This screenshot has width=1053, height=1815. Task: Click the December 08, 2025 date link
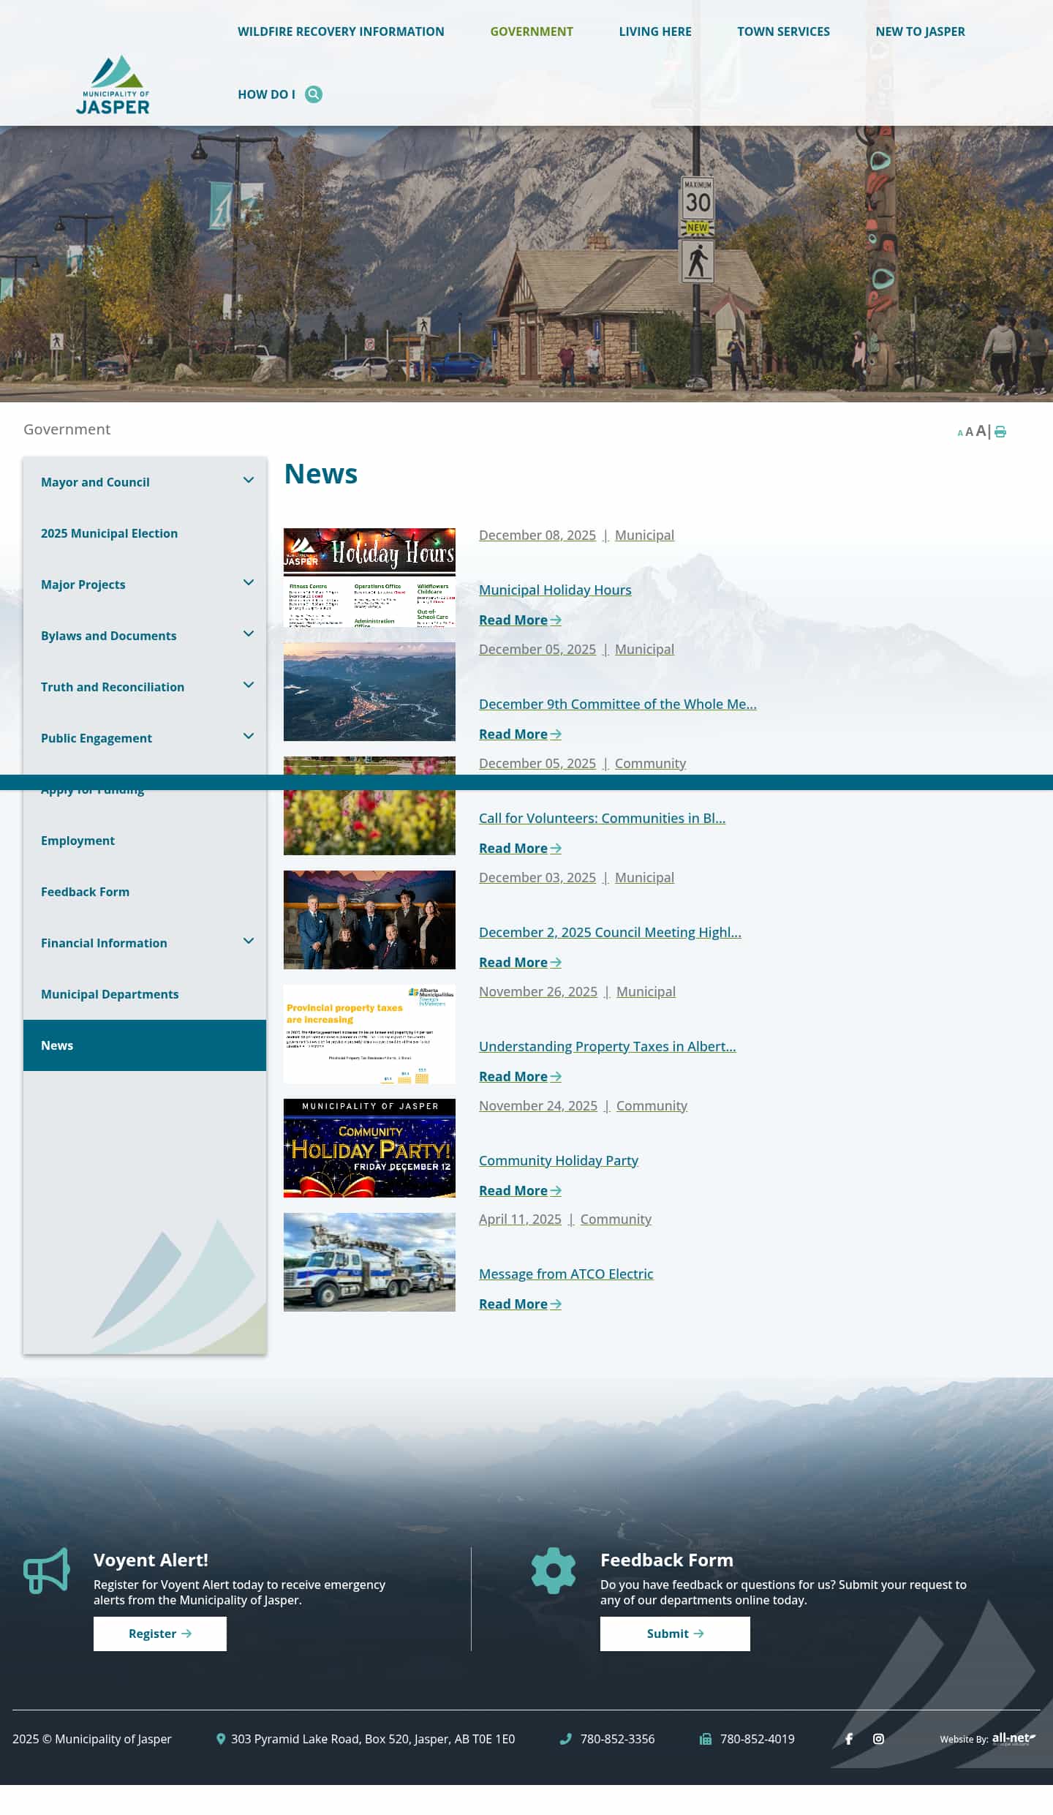click(537, 535)
